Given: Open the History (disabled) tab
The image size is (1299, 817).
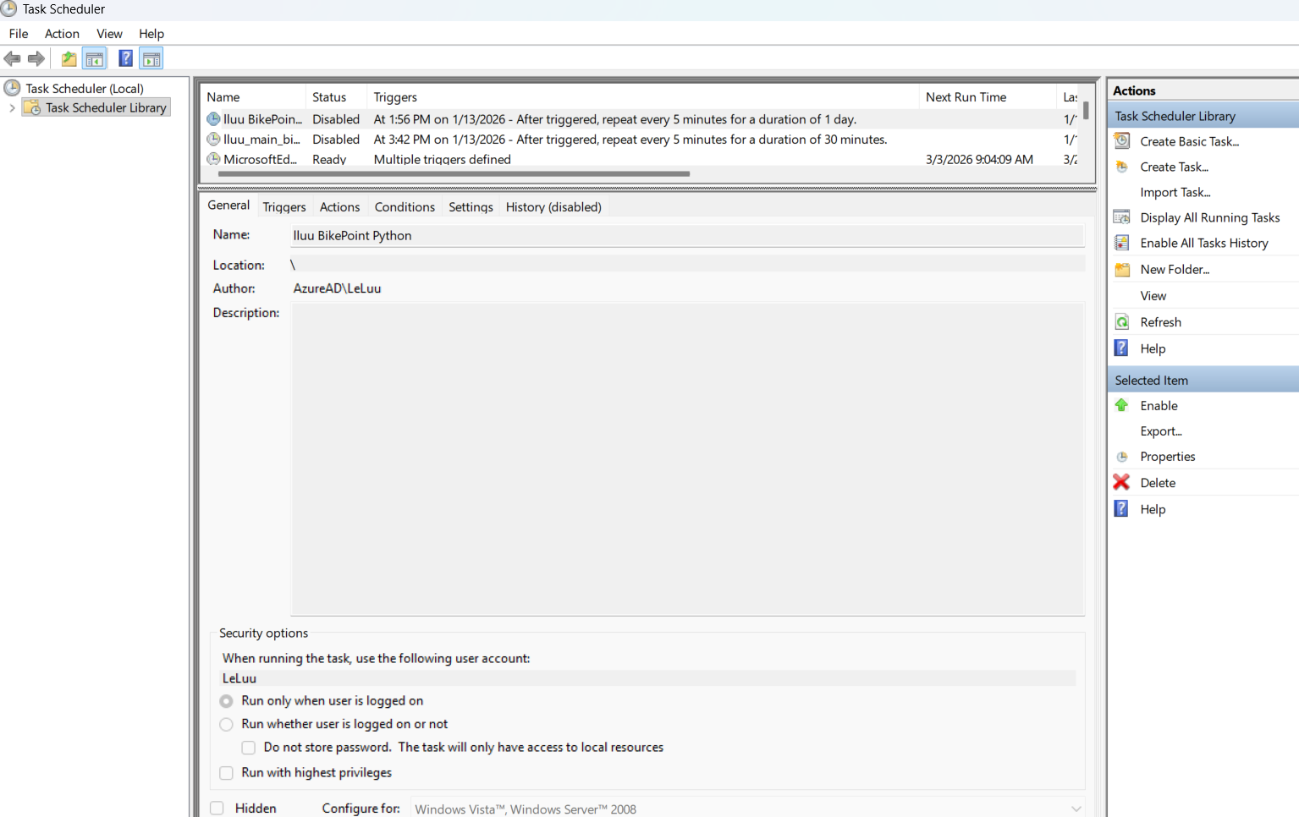Looking at the screenshot, I should [553, 207].
